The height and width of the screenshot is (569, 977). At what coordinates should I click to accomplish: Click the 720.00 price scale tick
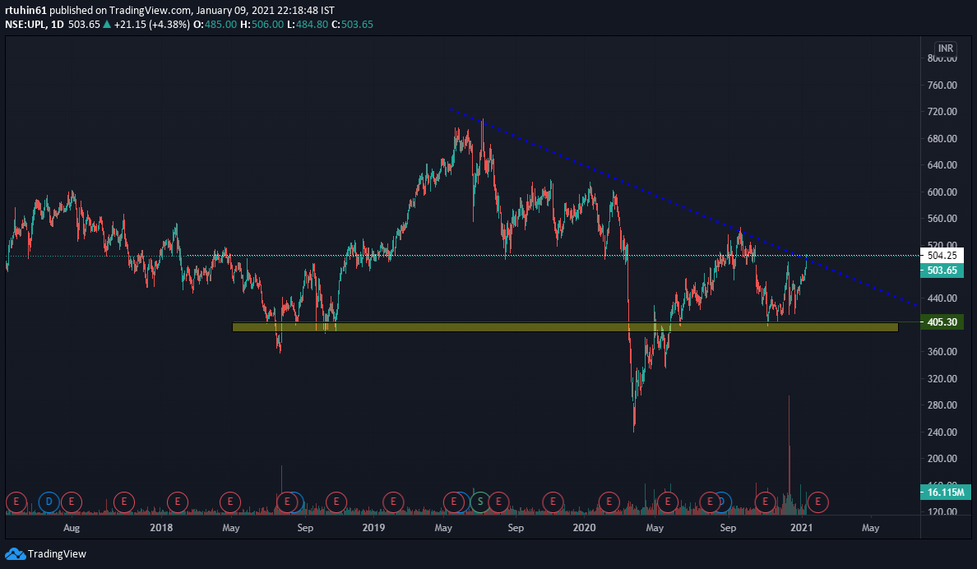click(942, 112)
